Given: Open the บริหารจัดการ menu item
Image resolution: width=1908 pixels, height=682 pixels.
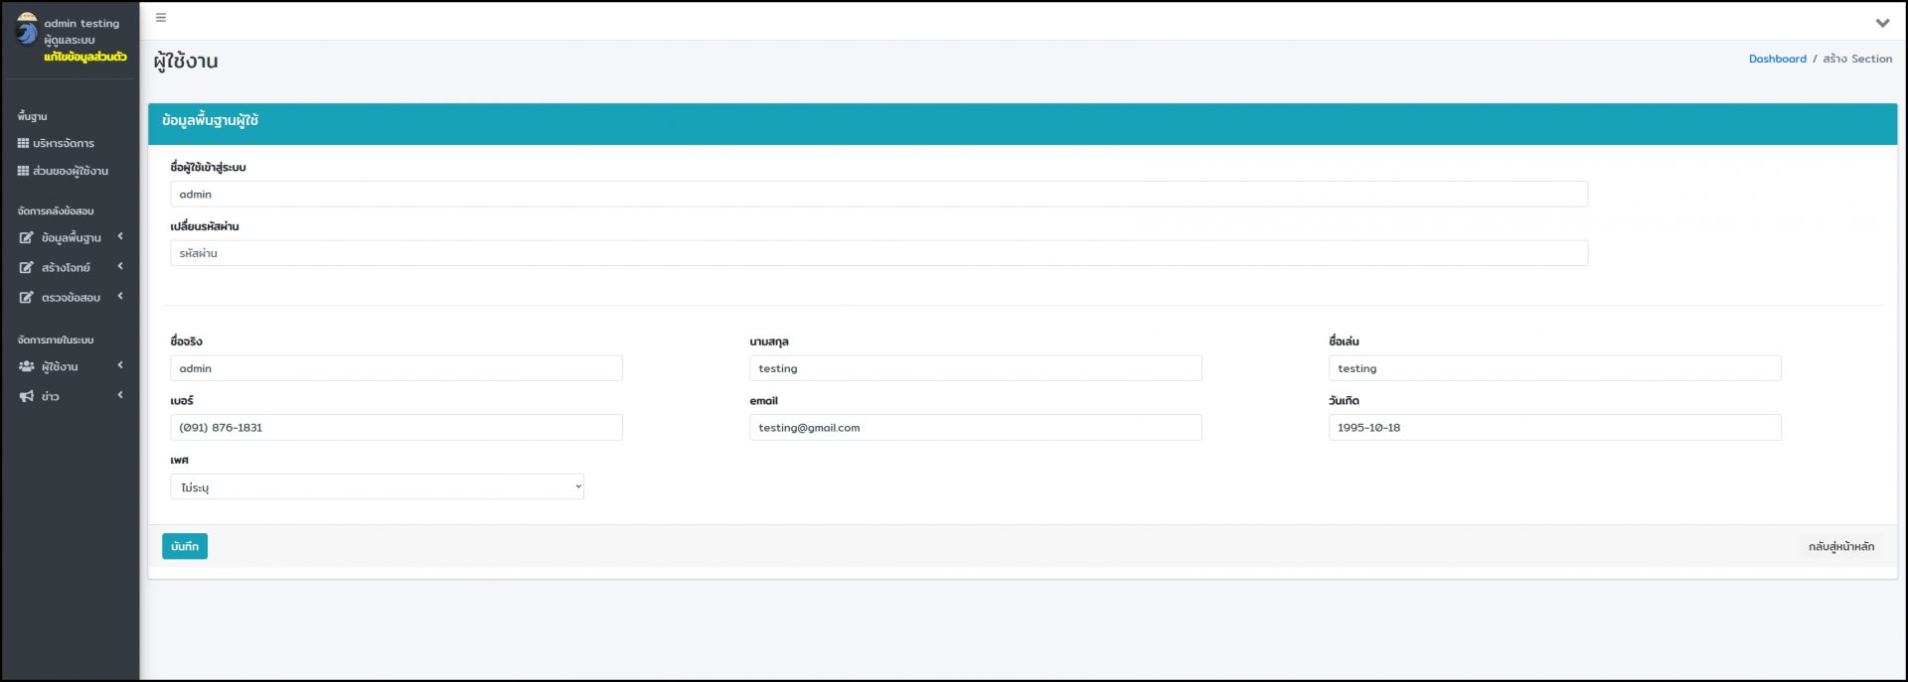Looking at the screenshot, I should tap(64, 144).
